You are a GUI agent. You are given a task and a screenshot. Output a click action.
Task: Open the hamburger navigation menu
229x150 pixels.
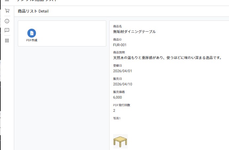click(x=7, y=1)
